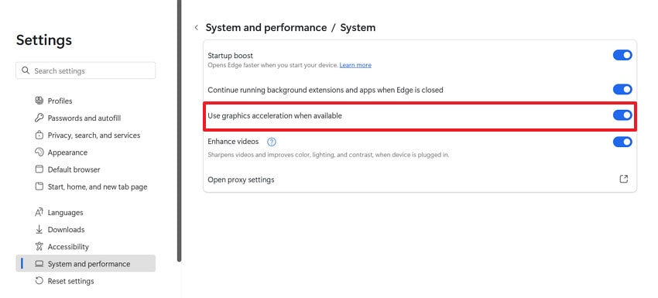Click the Reset settings circular arrow icon
This screenshot has width=658, height=298.
click(x=39, y=281)
